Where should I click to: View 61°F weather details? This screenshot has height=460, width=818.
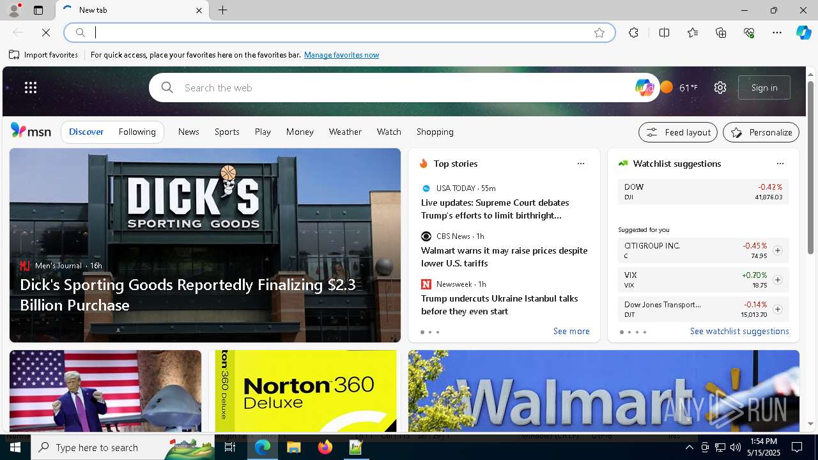[679, 88]
